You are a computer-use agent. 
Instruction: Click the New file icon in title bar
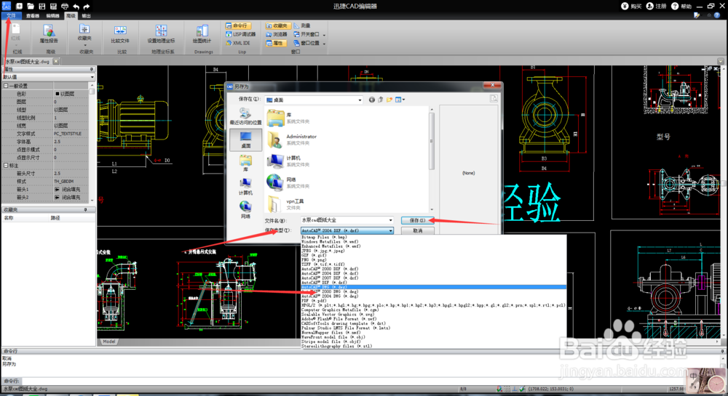tap(19, 6)
